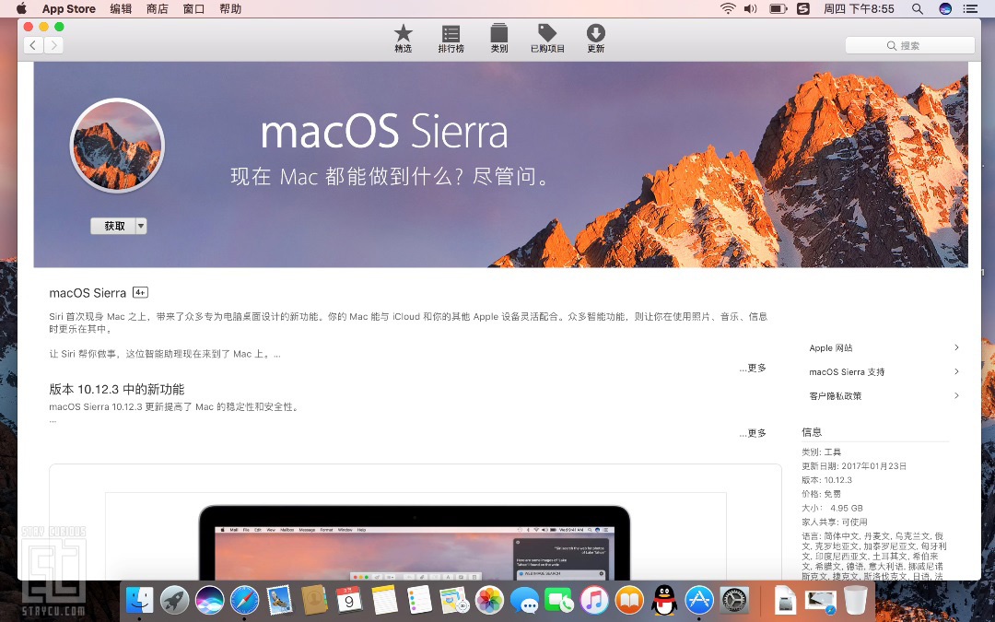Open Photos from the Dock
The image size is (995, 622).
489,600
